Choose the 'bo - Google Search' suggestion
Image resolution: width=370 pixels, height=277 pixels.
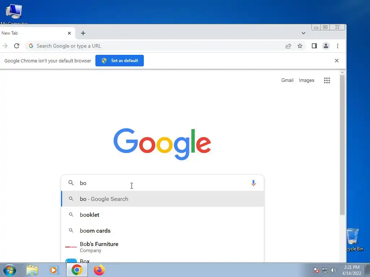tap(163, 199)
